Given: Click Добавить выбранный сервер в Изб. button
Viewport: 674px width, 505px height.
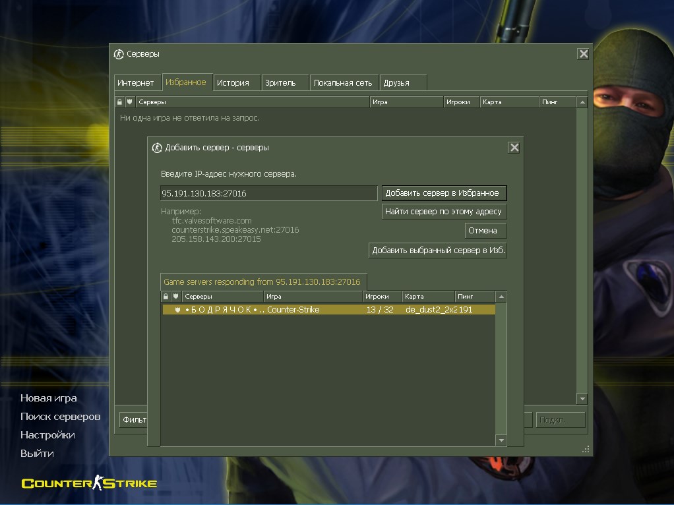Looking at the screenshot, I should tap(438, 250).
